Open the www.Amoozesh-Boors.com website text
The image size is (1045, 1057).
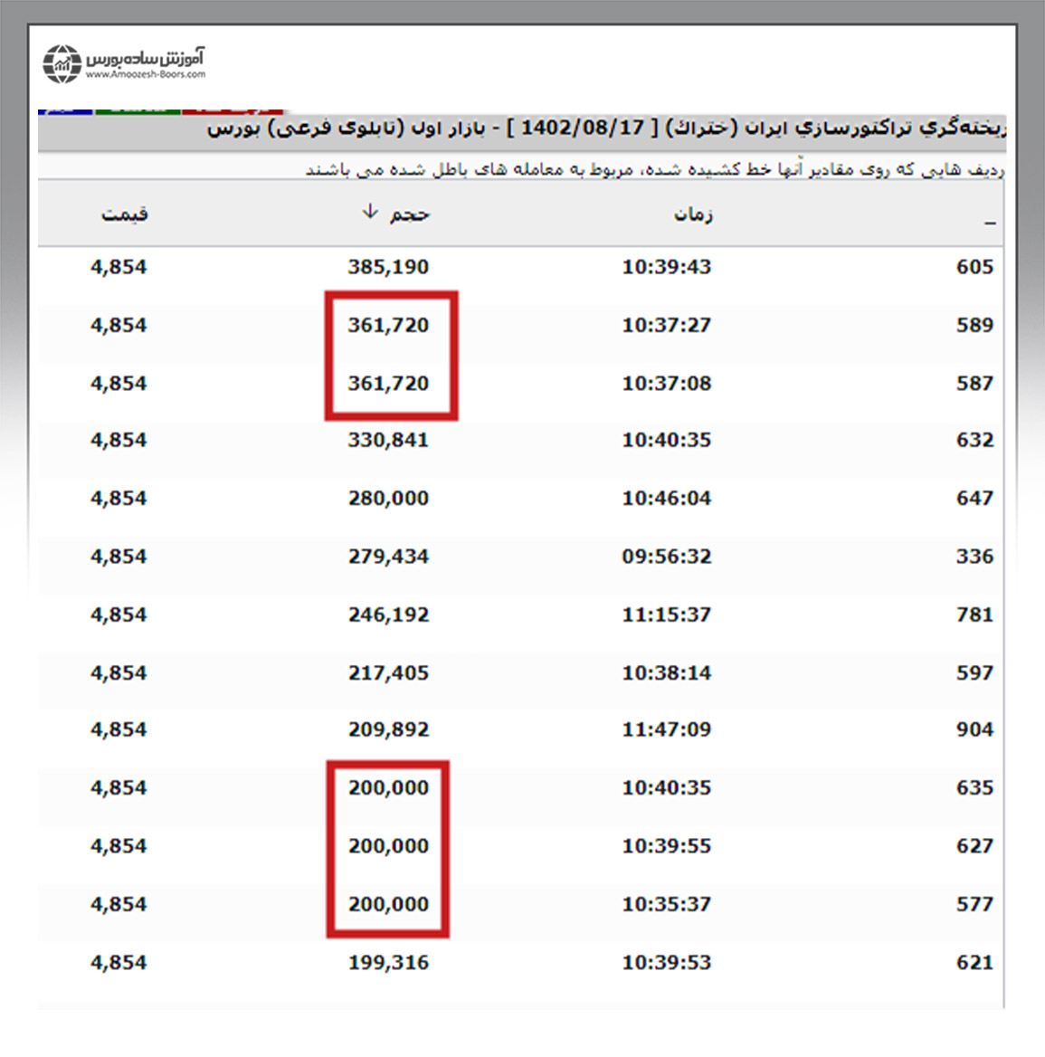pos(146,75)
